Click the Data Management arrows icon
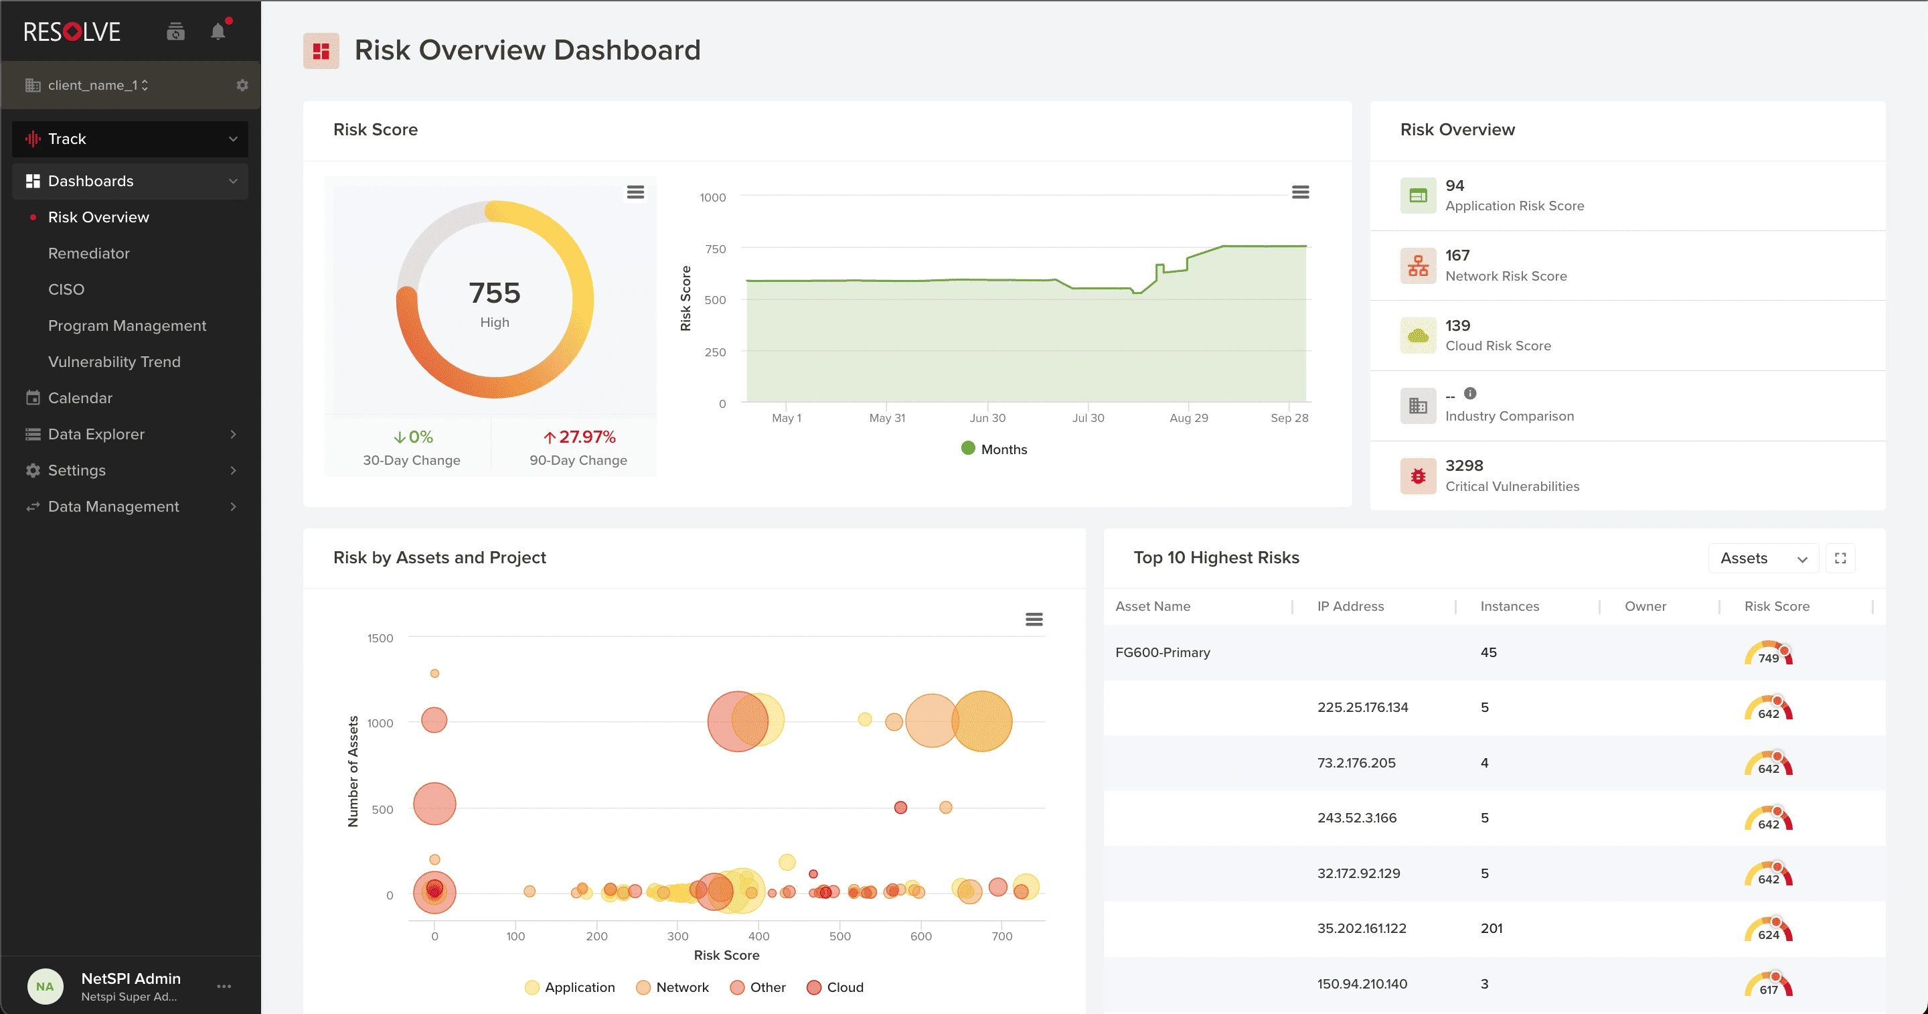This screenshot has height=1014, width=1928. pyautogui.click(x=33, y=507)
